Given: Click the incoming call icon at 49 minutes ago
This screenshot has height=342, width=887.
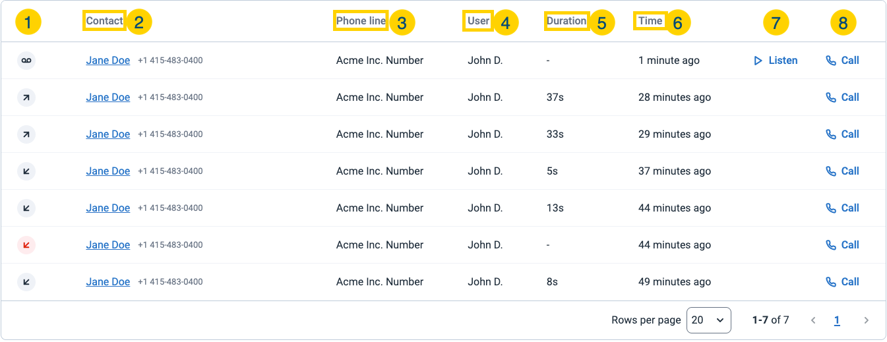Looking at the screenshot, I should point(26,282).
